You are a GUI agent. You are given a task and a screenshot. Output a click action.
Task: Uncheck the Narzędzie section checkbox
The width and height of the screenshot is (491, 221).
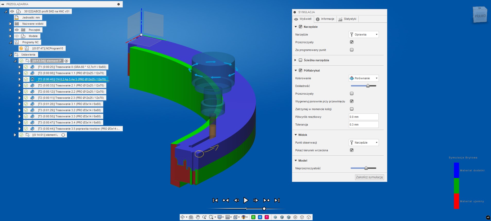click(300, 27)
